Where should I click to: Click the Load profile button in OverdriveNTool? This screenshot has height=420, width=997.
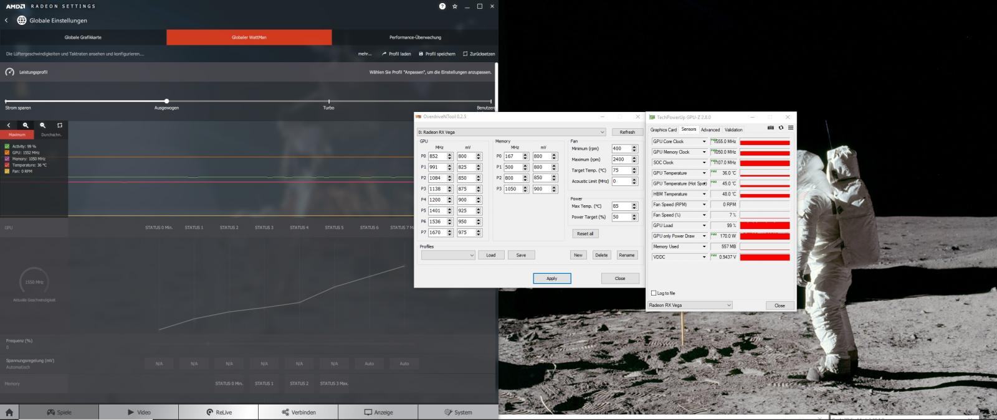(x=491, y=255)
